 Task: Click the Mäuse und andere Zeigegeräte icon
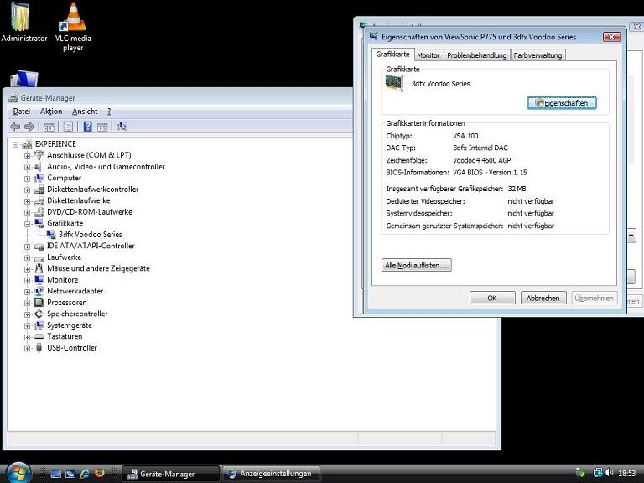click(39, 268)
